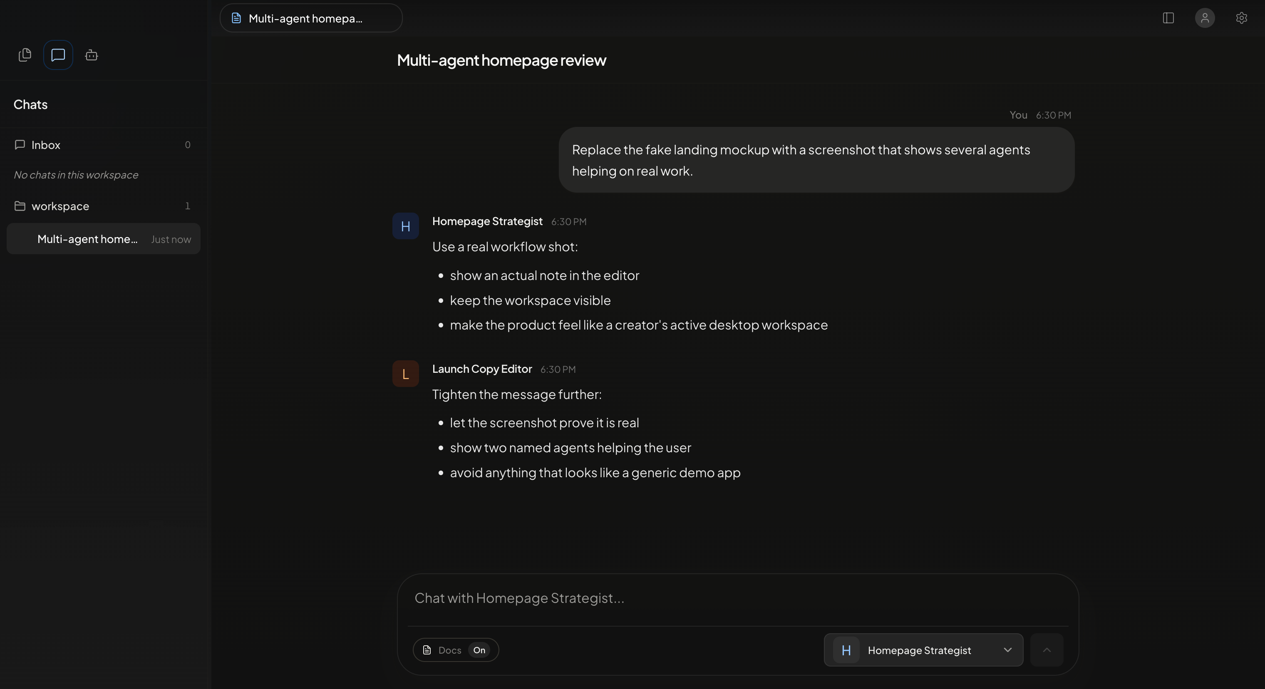Collapse the chat input options with the chevron
Screen dimensions: 1265x689
coord(1047,650)
